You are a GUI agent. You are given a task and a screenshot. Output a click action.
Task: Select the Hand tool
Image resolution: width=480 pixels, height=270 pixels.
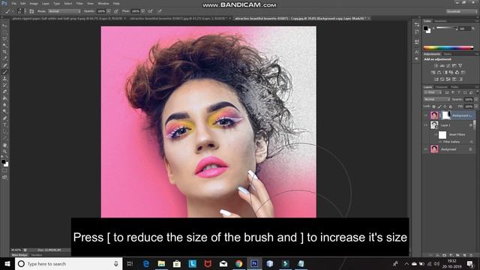pyautogui.click(x=4, y=145)
